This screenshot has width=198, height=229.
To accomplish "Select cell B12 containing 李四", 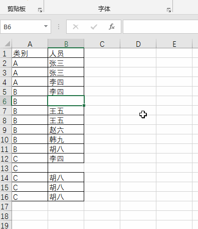I will [x=66, y=159].
